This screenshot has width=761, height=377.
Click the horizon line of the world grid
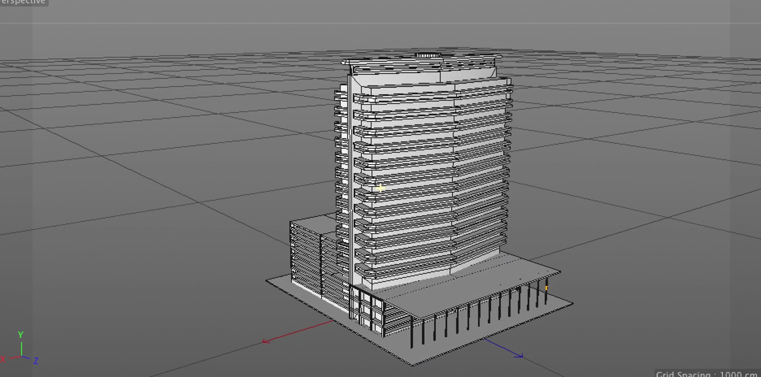190,23
